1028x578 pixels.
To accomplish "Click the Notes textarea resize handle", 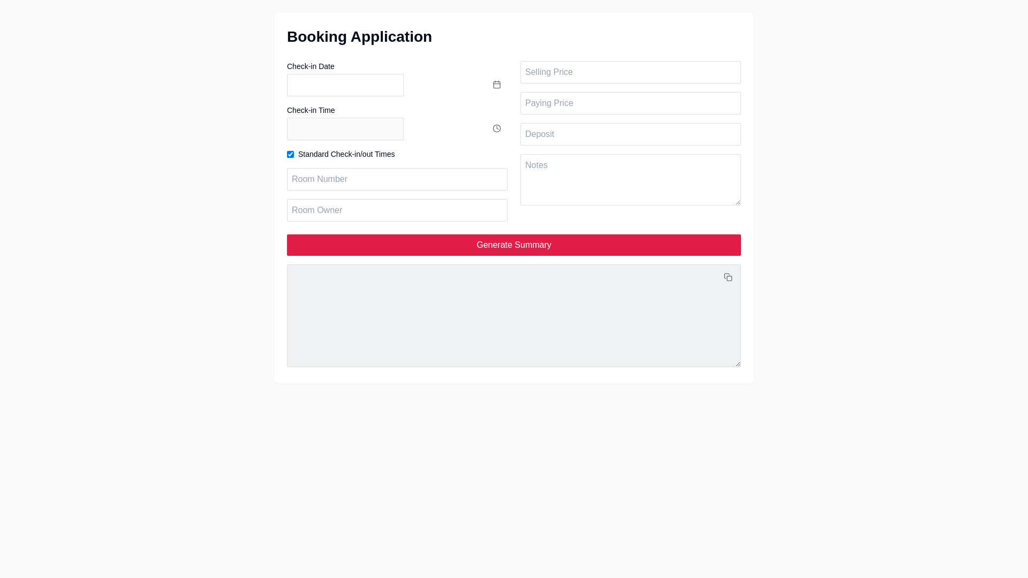I will (738, 202).
